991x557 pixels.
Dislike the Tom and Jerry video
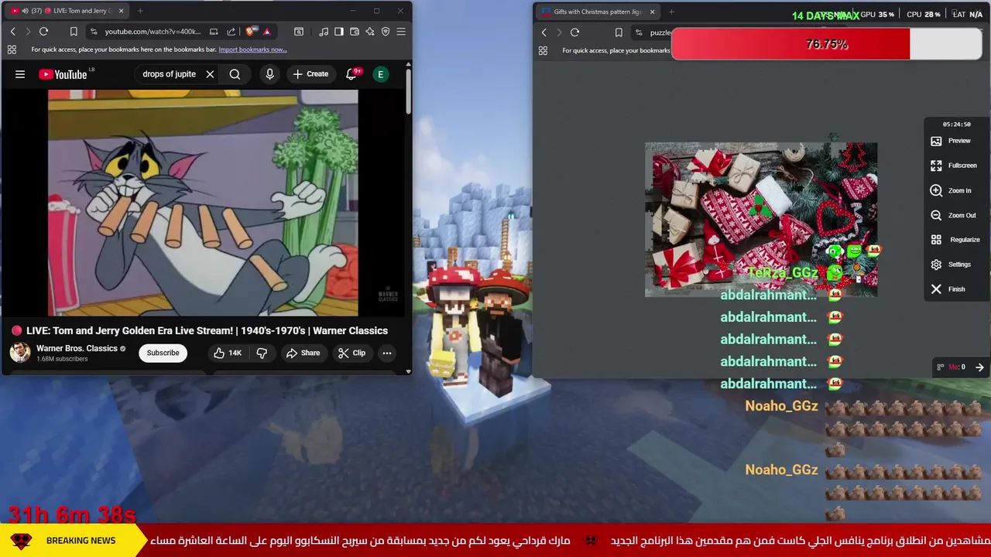point(262,353)
